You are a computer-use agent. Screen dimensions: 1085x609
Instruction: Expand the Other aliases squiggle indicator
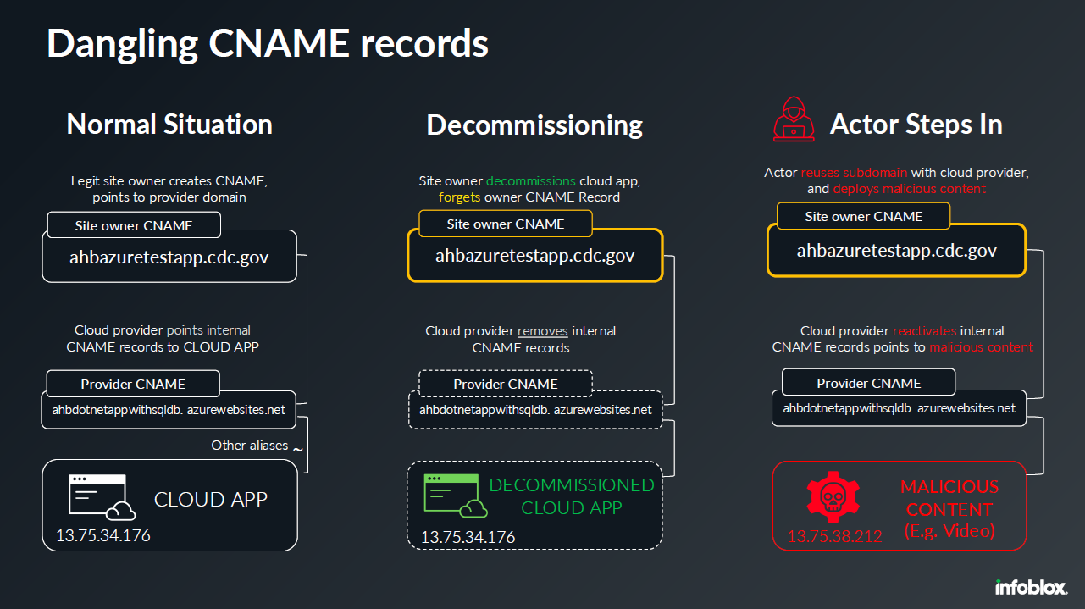(296, 450)
